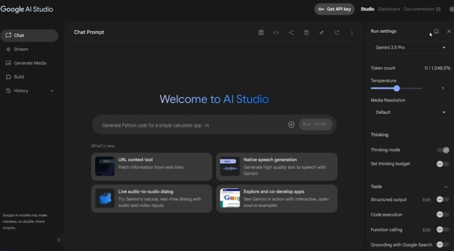Open the system instructions clipboard icon
Screen dimensions: 454x251
pos(261,33)
